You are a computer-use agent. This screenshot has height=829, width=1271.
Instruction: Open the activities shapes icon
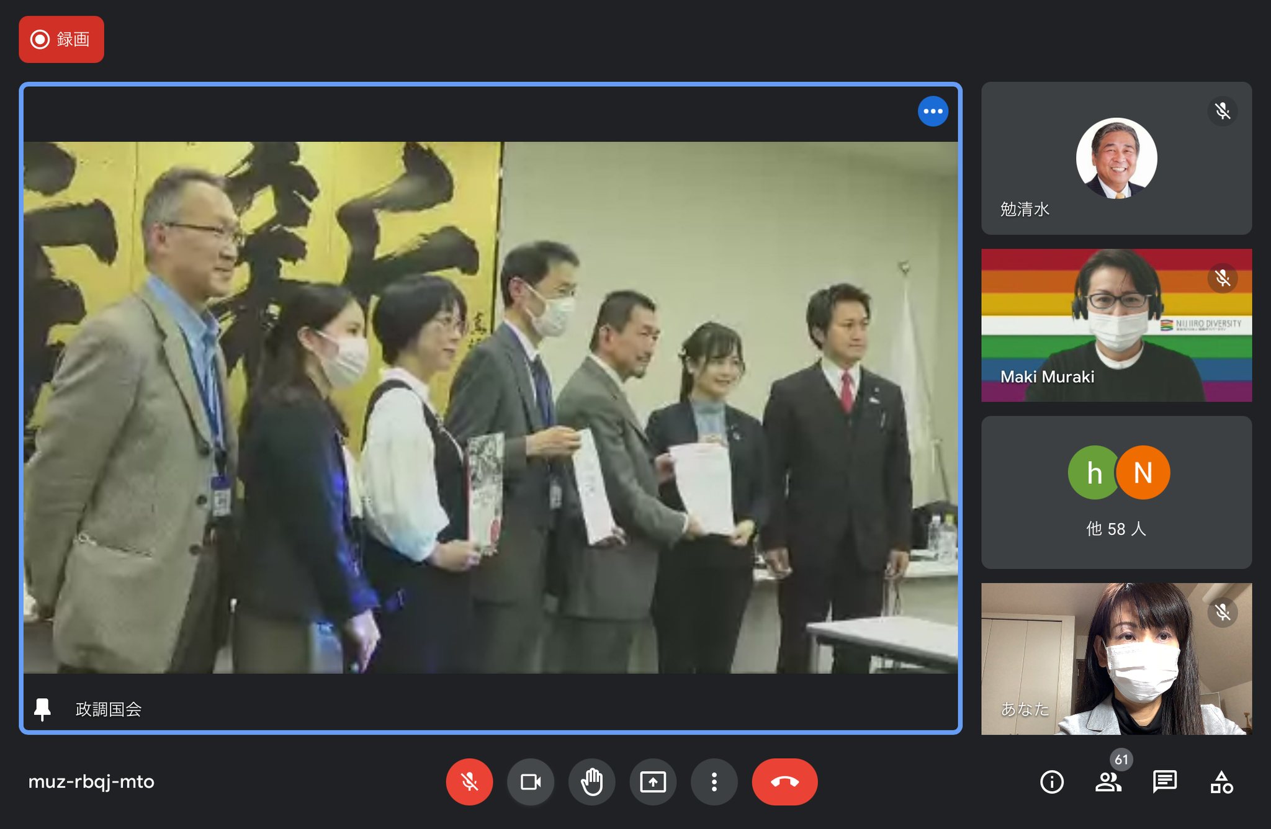tap(1221, 782)
